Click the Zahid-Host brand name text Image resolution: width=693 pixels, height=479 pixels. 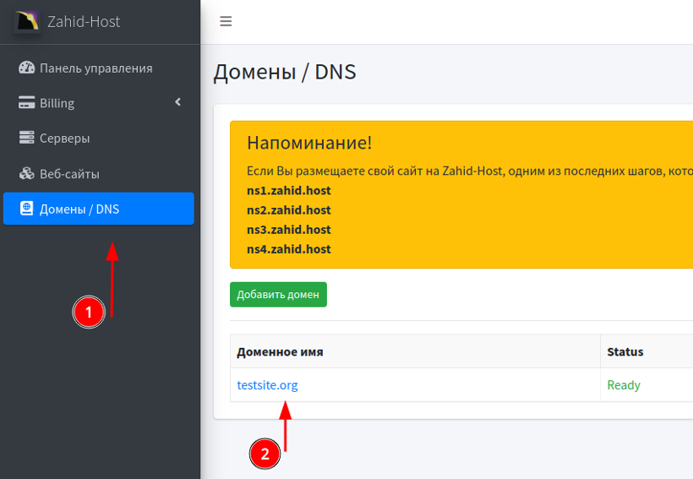click(84, 21)
